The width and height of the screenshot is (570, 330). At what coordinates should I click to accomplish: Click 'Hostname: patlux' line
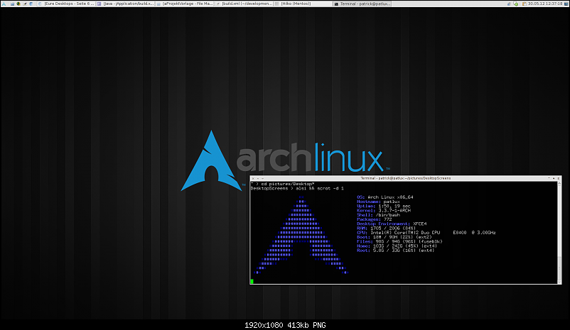tap(378, 202)
